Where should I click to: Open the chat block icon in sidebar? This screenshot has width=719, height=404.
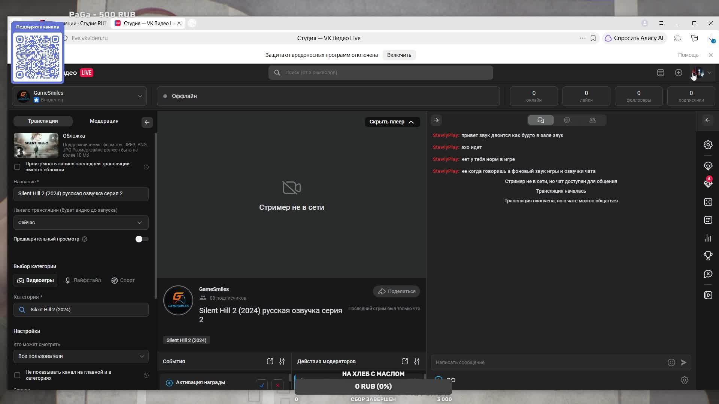coord(708,274)
